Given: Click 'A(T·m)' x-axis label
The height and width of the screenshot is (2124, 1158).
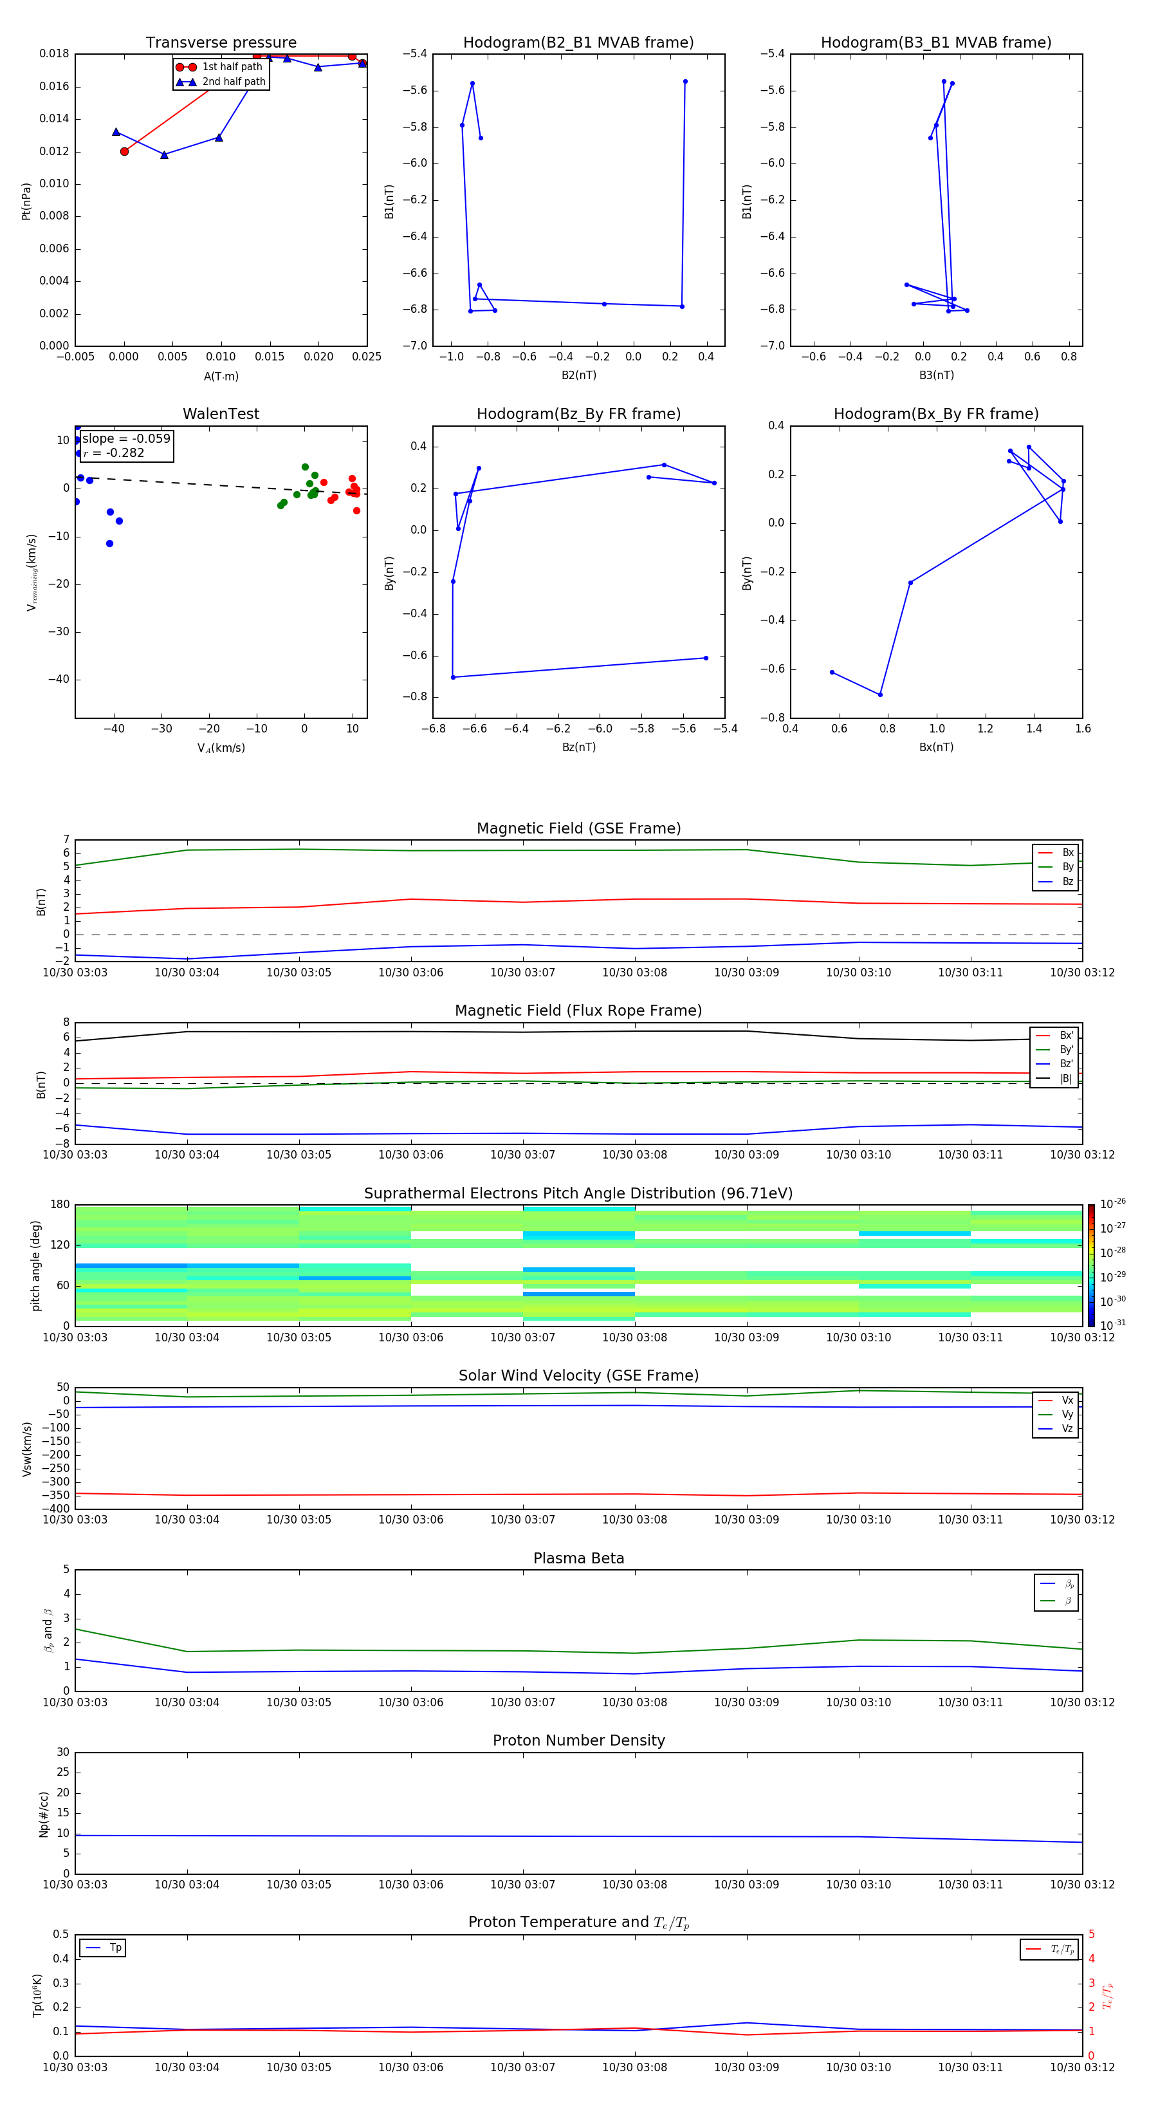Looking at the screenshot, I should (x=221, y=377).
